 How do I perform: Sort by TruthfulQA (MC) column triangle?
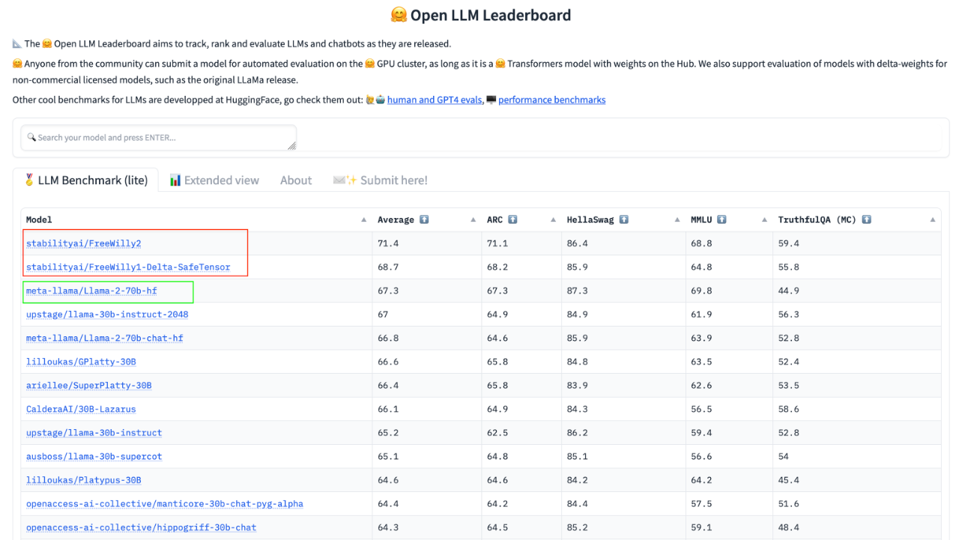pos(933,220)
